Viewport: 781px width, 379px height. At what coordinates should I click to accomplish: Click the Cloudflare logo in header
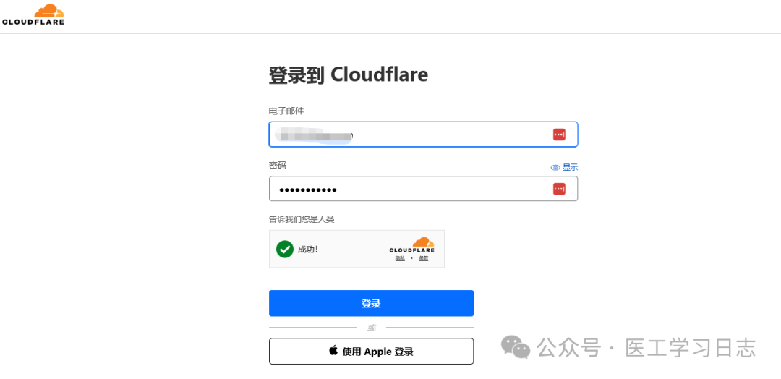click(33, 14)
